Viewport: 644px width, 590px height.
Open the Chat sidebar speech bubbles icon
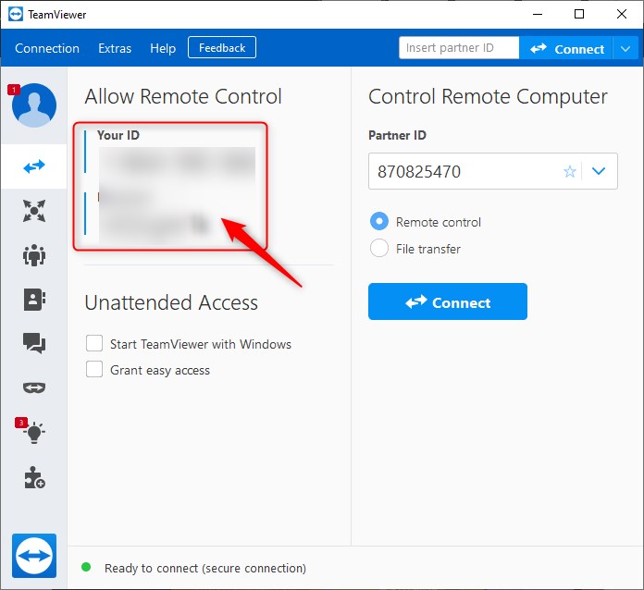34,343
